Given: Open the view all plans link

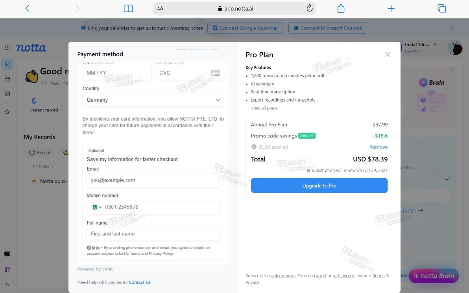Looking at the screenshot, I should point(264,108).
